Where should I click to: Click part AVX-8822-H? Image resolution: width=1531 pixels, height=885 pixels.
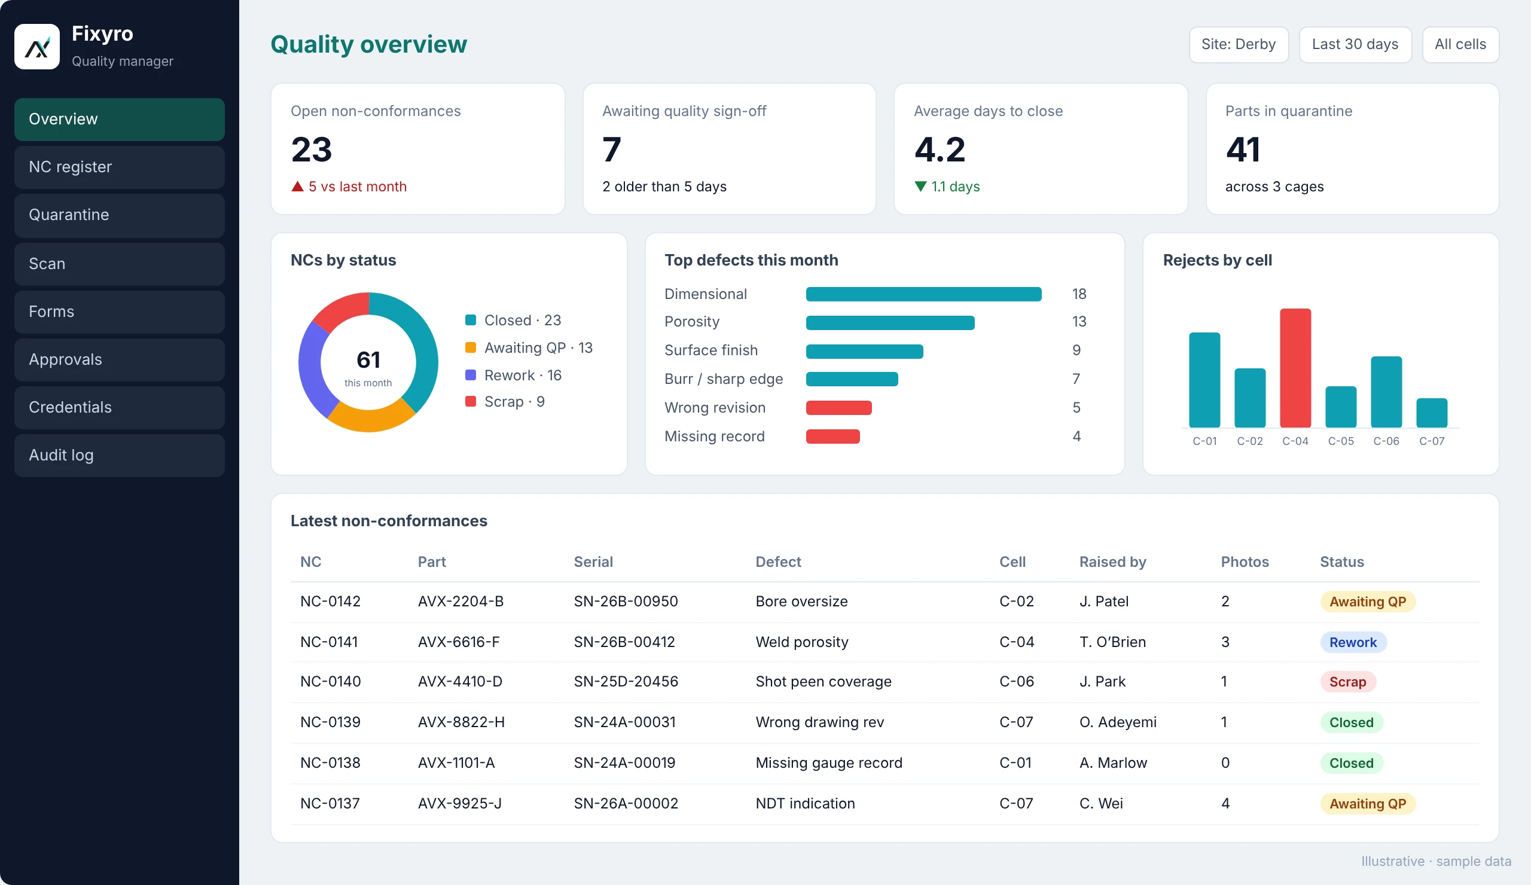tap(461, 722)
